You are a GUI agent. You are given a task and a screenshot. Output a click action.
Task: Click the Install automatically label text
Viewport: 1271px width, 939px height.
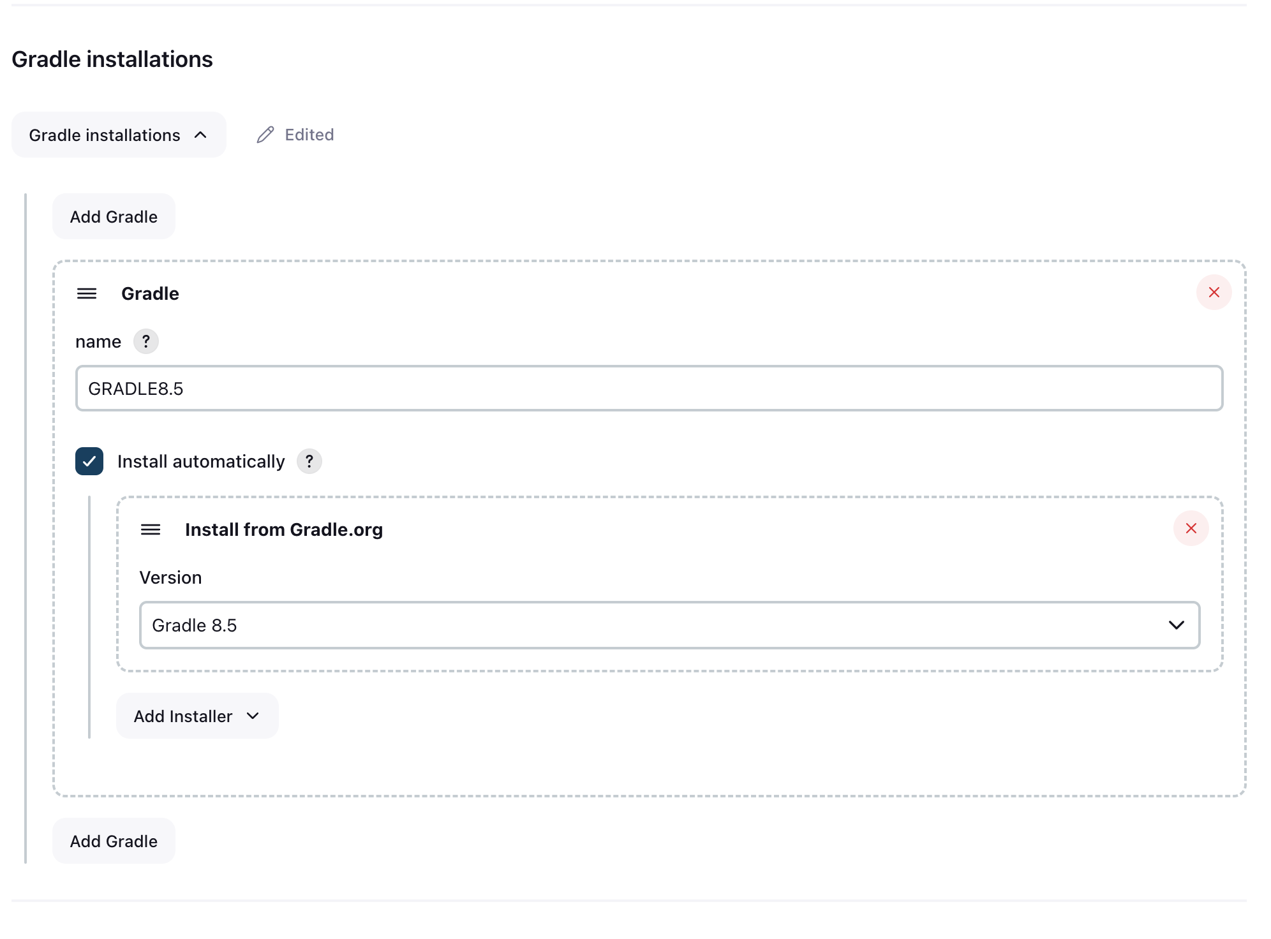201,461
